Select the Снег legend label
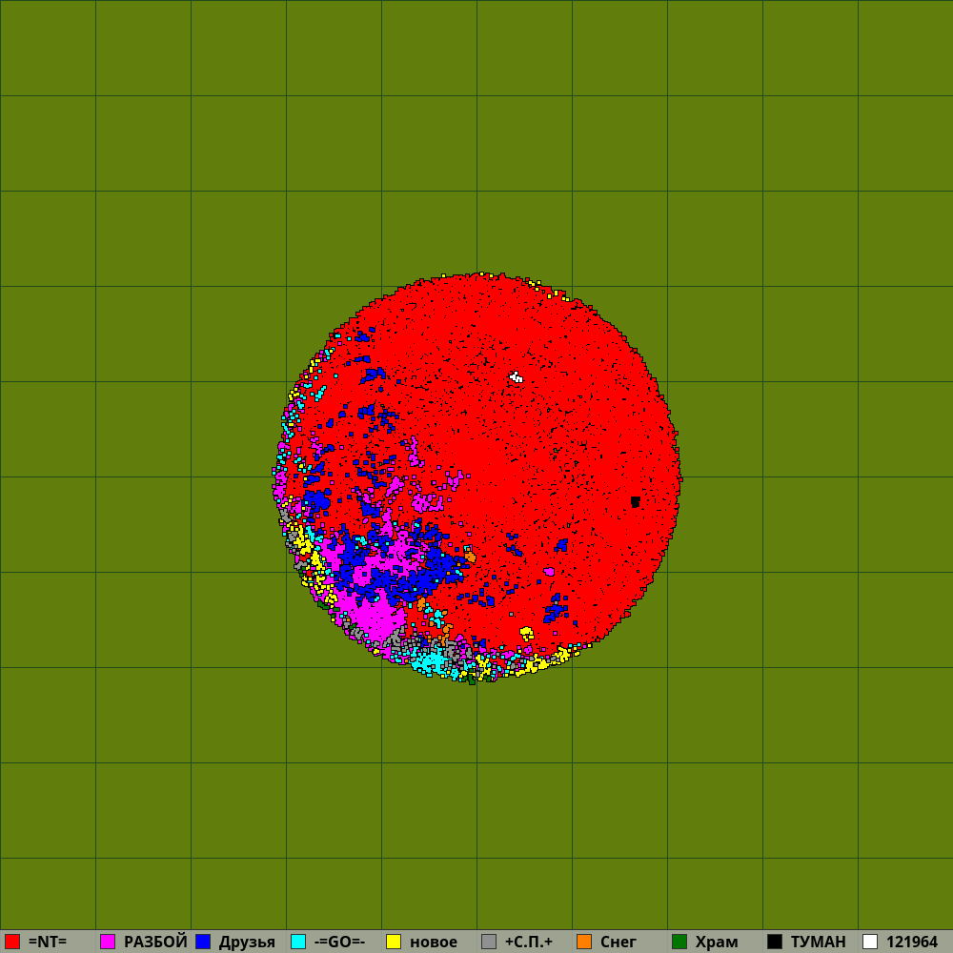Viewport: 953px width, 953px height. click(x=618, y=942)
